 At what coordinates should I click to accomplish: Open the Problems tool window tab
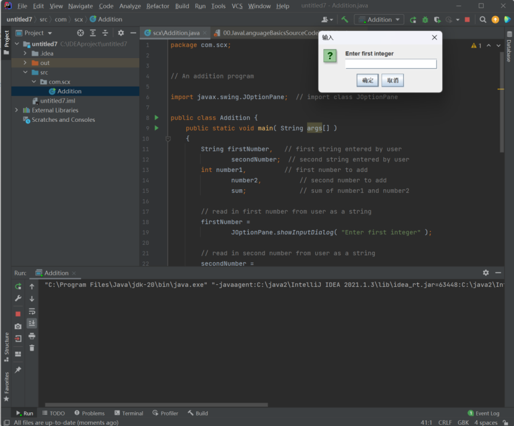tap(90, 413)
